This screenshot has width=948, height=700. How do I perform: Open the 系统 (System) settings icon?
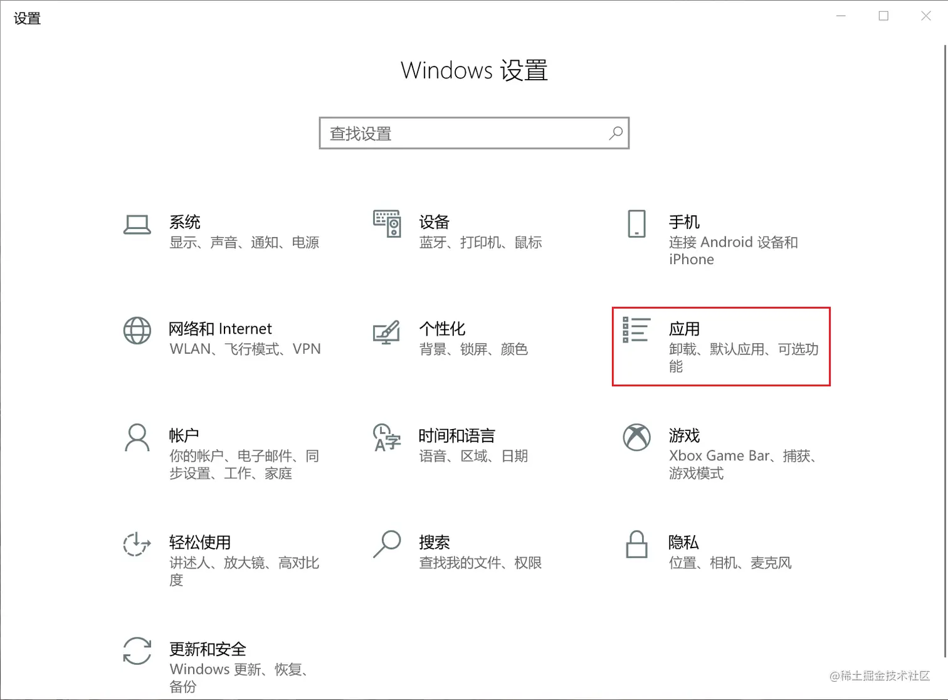pyautogui.click(x=137, y=224)
